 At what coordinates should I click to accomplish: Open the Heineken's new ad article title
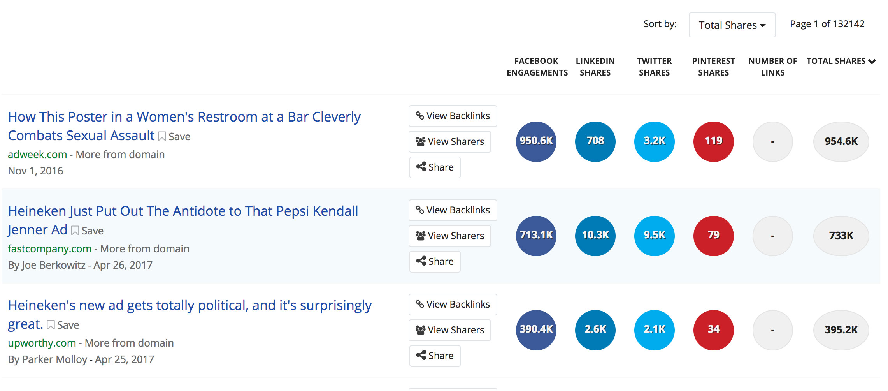[x=190, y=315]
